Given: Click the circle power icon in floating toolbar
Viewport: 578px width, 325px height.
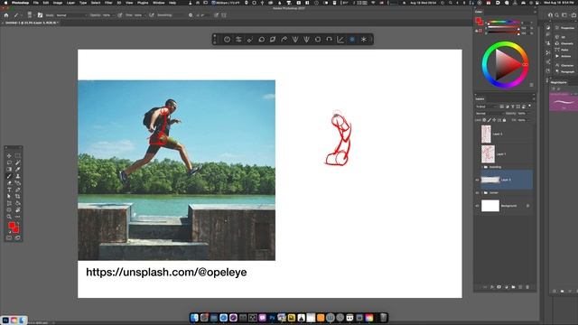Looking at the screenshot, I should tap(227, 39).
